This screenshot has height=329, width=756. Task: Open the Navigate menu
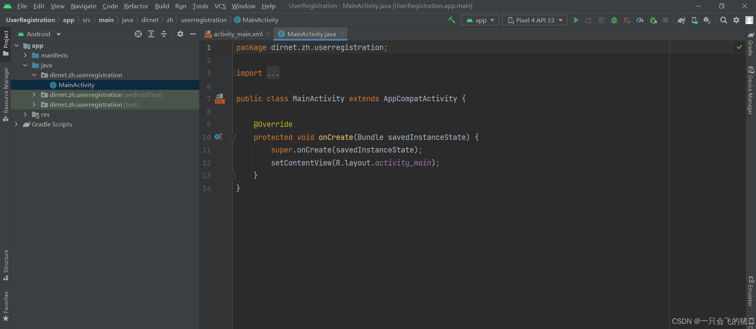[83, 6]
